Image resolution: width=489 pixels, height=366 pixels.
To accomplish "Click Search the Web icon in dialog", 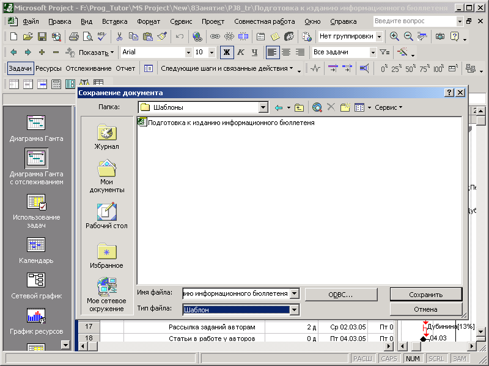I will [x=317, y=108].
